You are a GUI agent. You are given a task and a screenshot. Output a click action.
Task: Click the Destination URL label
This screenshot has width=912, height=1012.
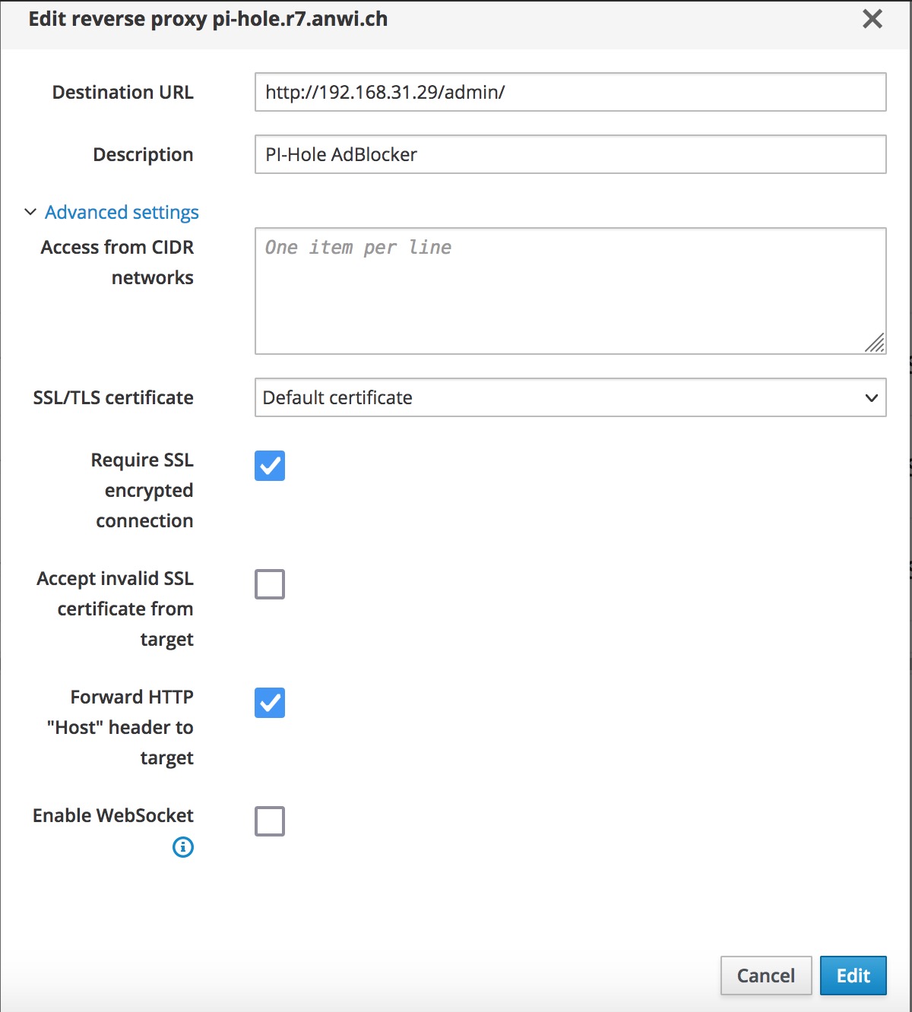pos(122,92)
